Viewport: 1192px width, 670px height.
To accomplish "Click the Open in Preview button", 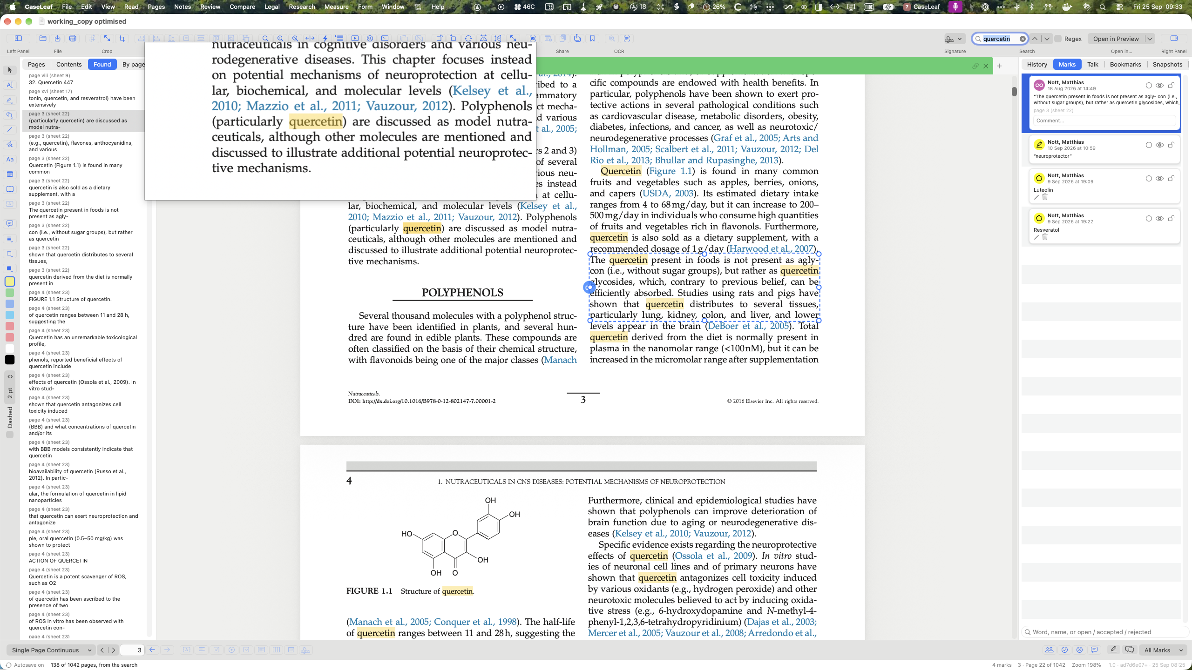I will coord(1116,39).
